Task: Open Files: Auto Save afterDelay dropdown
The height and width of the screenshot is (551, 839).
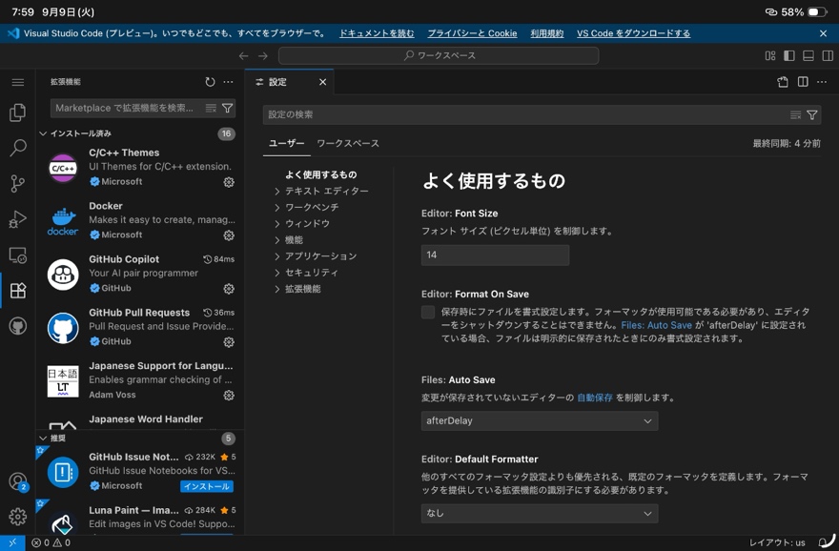Action: click(540, 421)
